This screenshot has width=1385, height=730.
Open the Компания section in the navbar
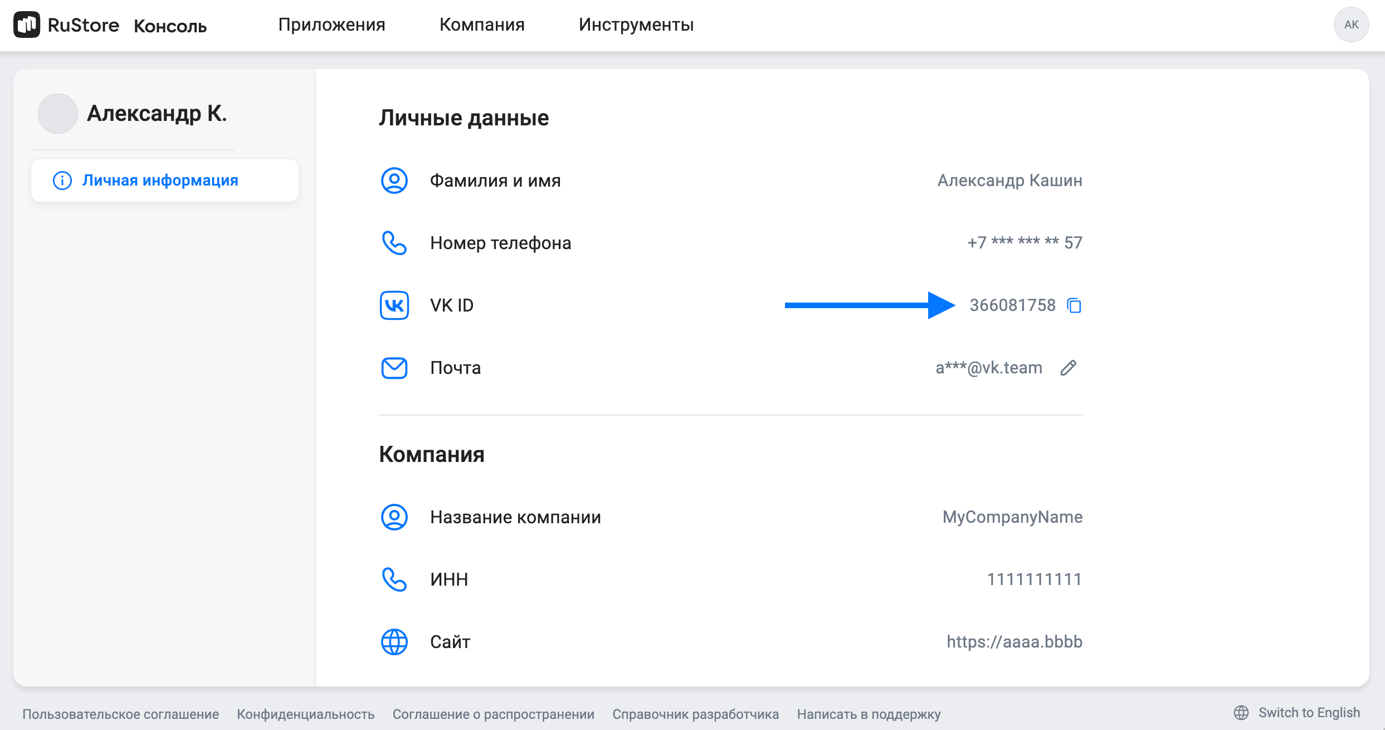coord(481,25)
